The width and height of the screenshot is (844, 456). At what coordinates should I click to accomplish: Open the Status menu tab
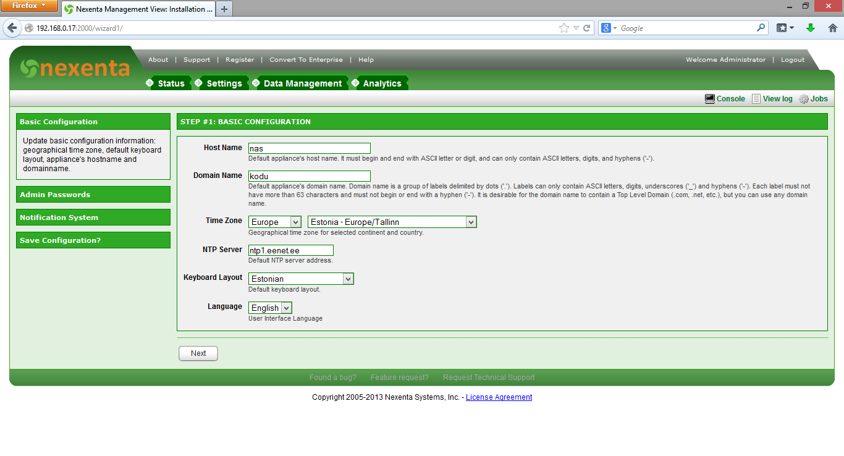click(x=171, y=83)
